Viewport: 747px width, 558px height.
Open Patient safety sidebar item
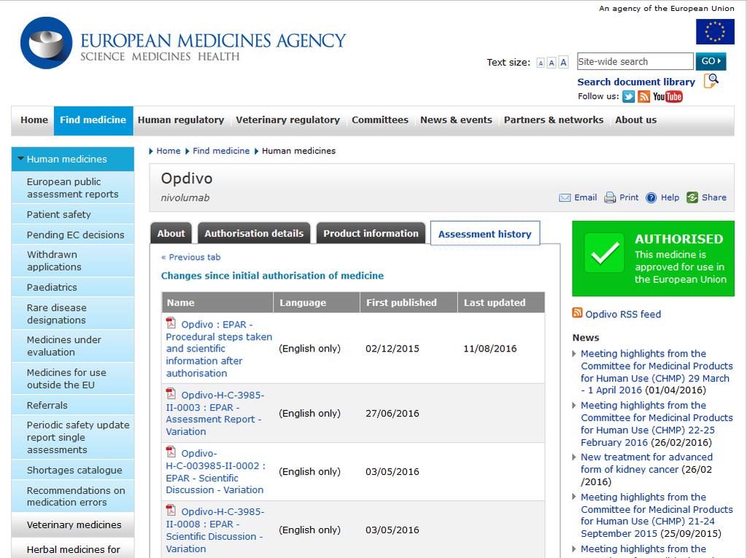tap(73, 214)
